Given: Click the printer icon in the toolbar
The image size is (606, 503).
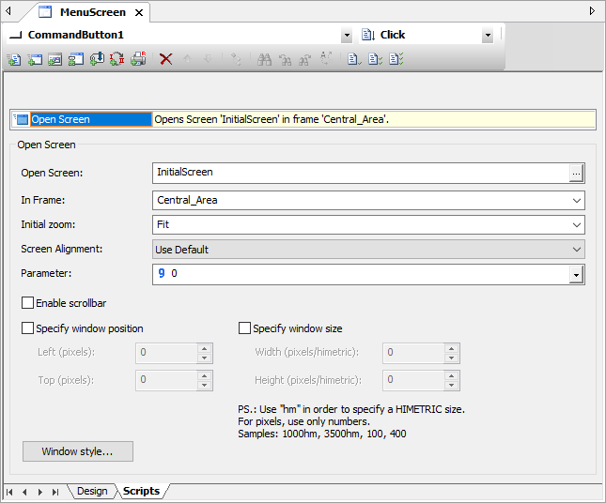Looking at the screenshot, I should (138, 59).
